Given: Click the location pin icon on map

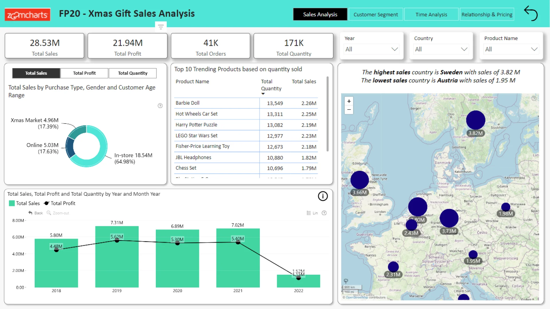Looking at the screenshot, I should (x=346, y=281).
